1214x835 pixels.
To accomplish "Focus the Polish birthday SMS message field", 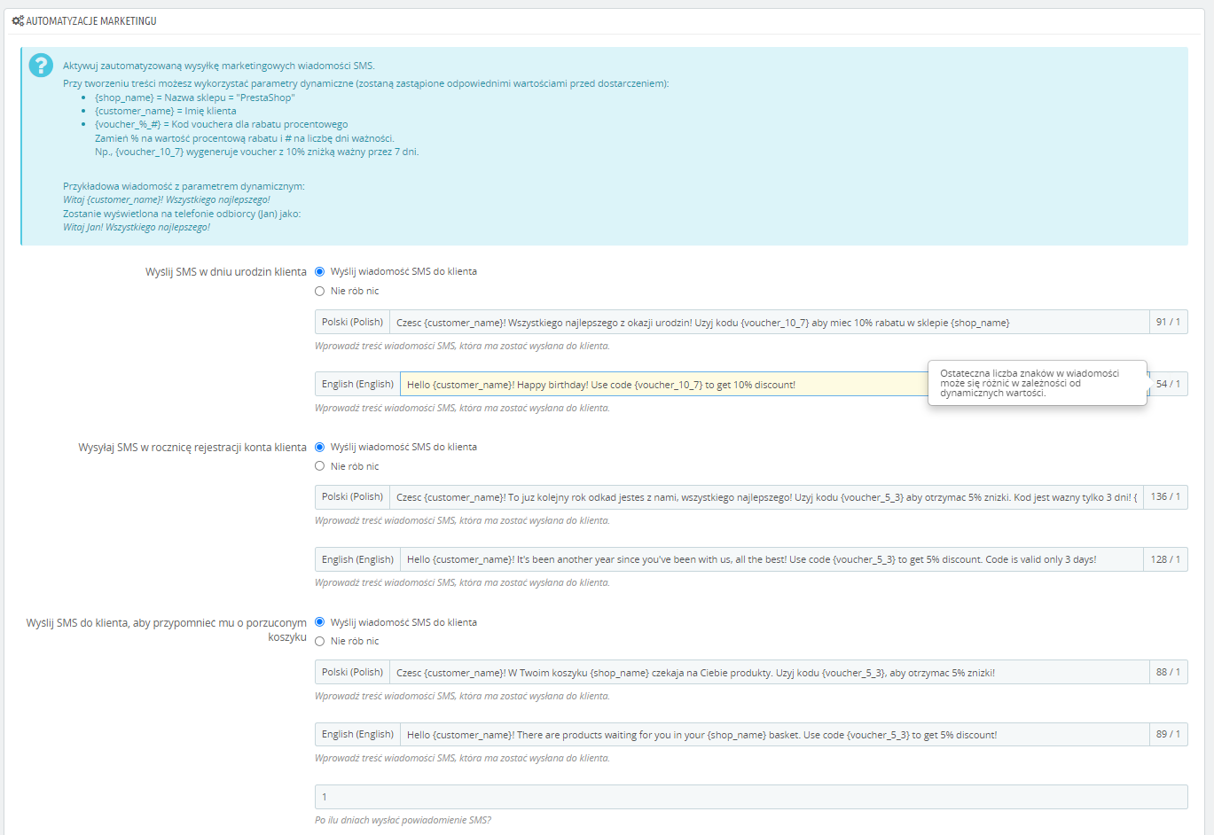I will [770, 323].
